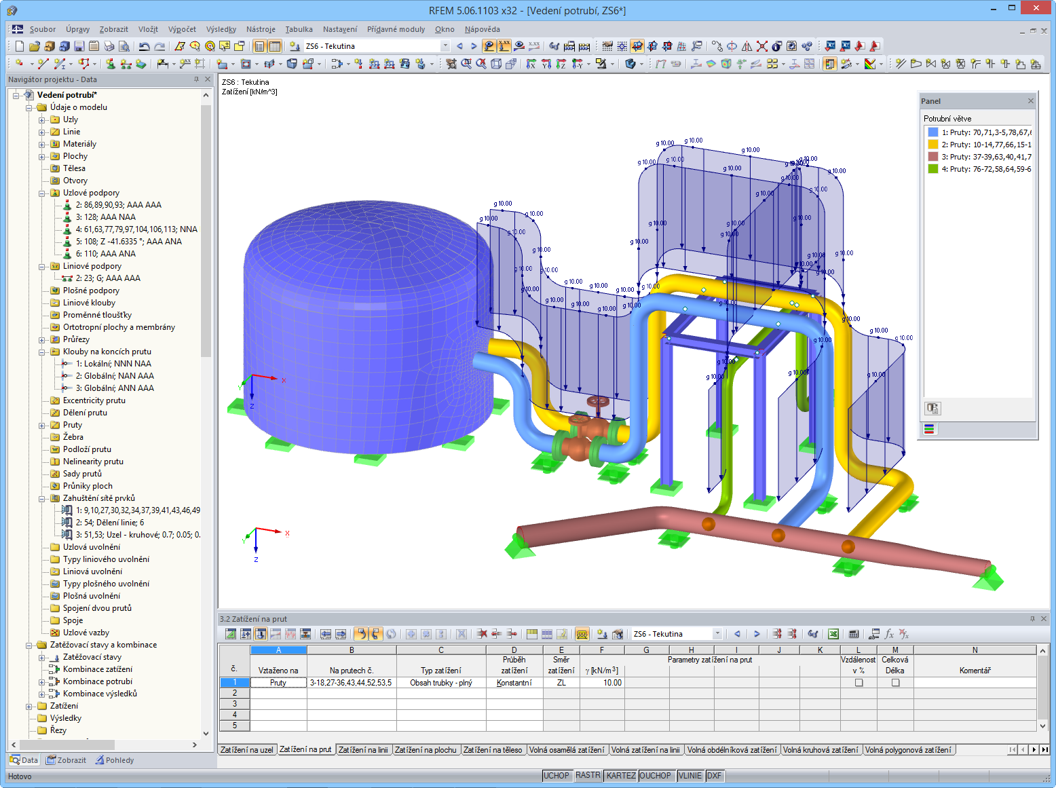Go to next load case arrow in main toolbar
1056x788 pixels.
tap(474, 46)
